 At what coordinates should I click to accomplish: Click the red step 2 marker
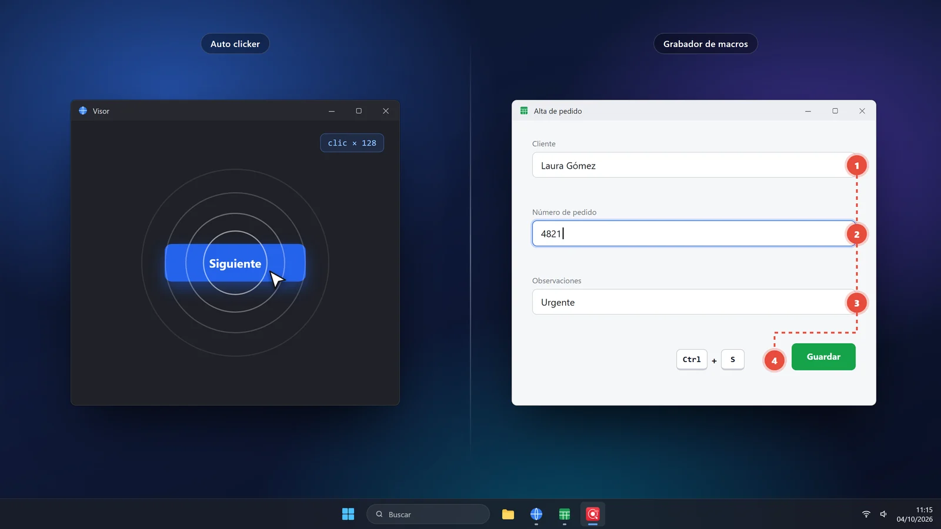coord(856,234)
